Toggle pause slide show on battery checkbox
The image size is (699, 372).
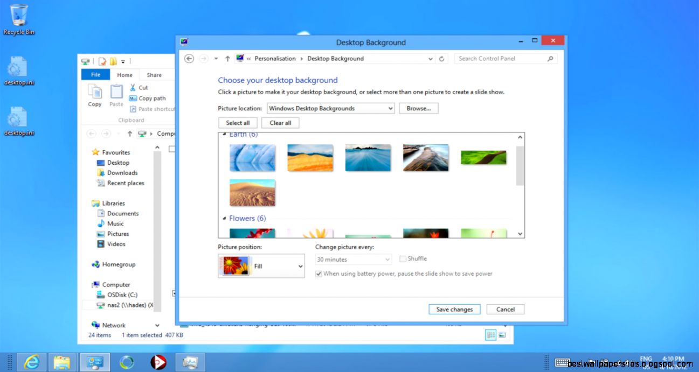[x=318, y=274]
